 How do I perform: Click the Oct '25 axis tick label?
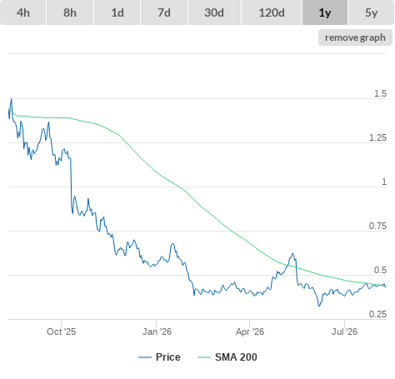tap(61, 332)
